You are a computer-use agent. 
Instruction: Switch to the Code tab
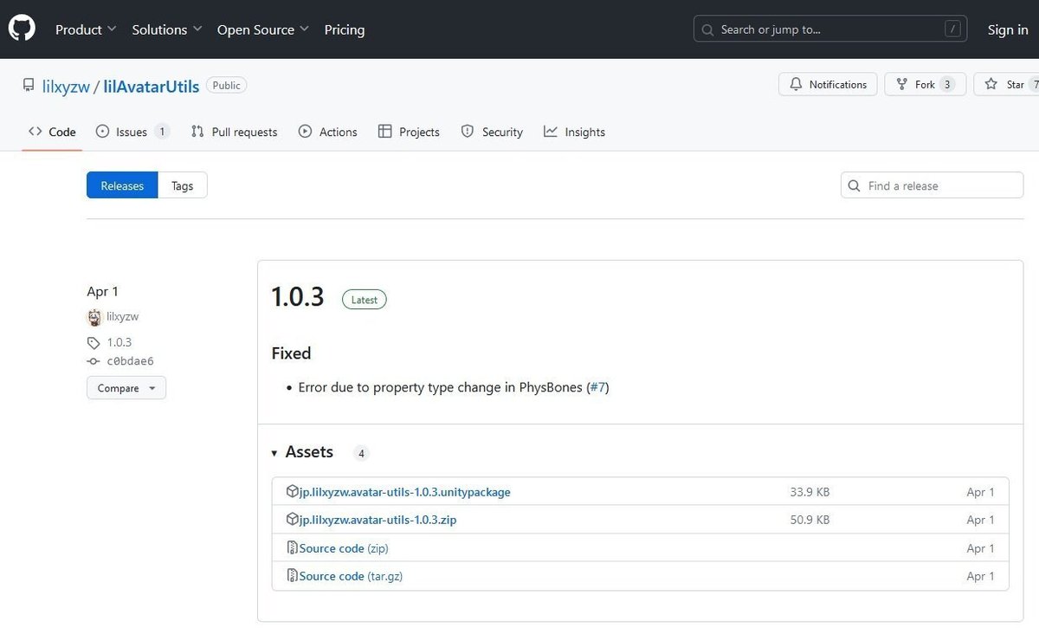point(52,132)
